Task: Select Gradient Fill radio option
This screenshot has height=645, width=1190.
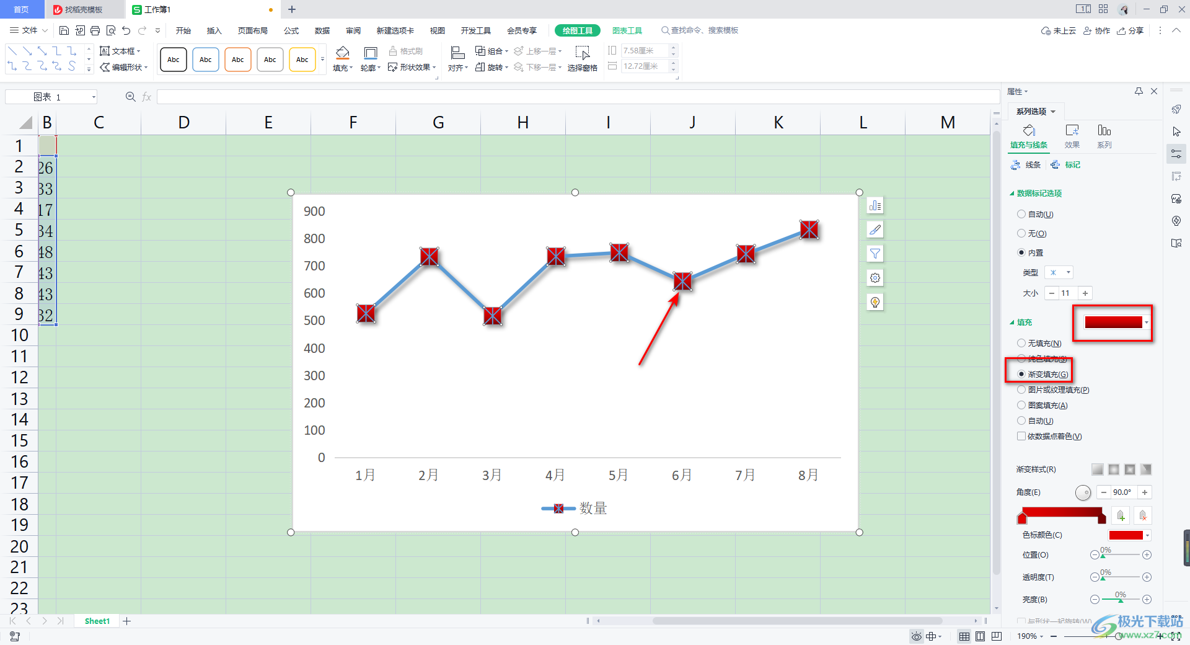Action: 1021,374
